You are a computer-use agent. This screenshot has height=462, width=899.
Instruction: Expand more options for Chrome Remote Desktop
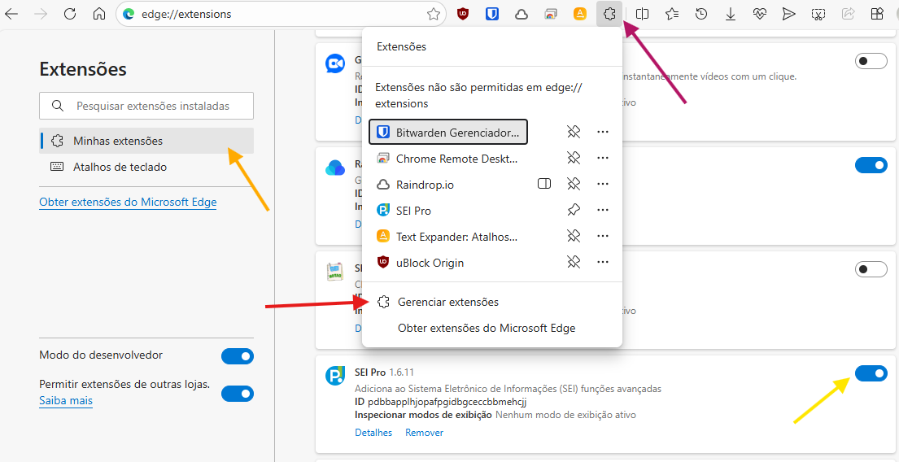(603, 159)
